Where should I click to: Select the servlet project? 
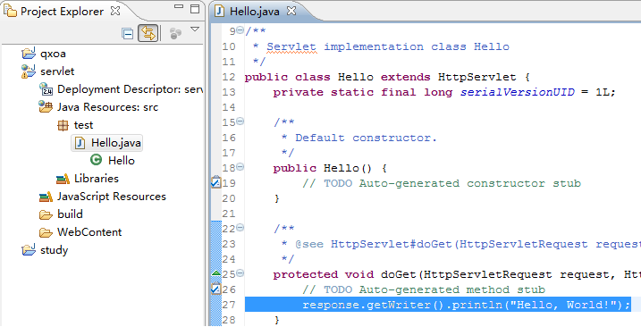pos(57,71)
